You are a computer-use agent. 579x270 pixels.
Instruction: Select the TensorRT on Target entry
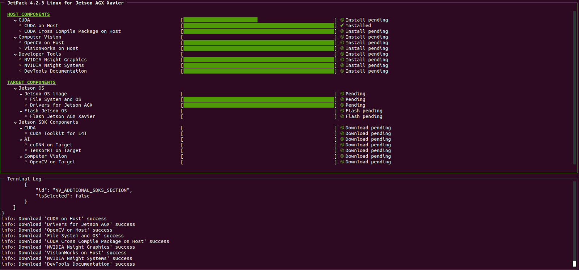[x=55, y=151]
